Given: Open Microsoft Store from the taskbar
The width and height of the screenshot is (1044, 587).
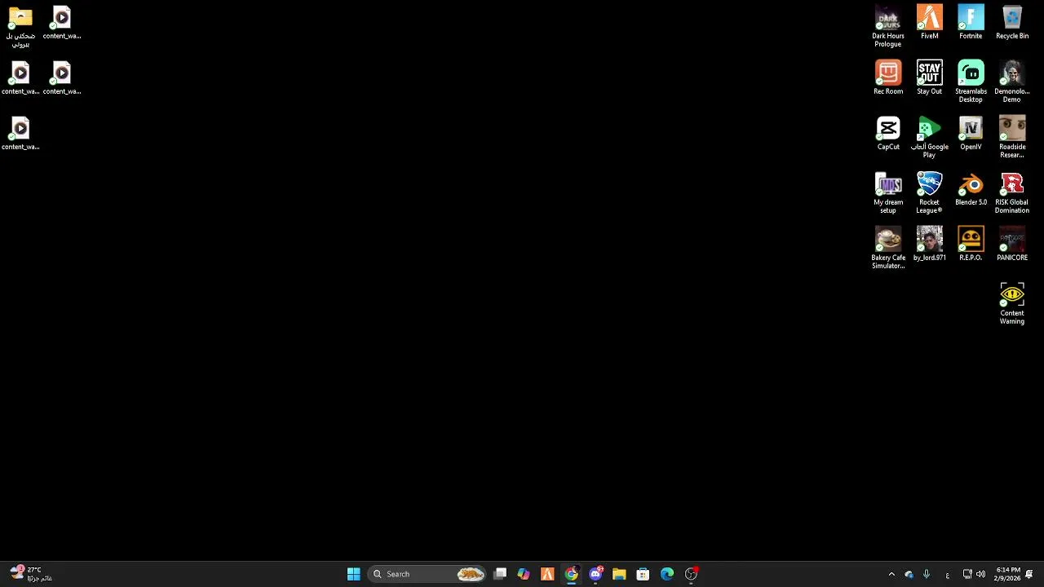Looking at the screenshot, I should tap(643, 574).
